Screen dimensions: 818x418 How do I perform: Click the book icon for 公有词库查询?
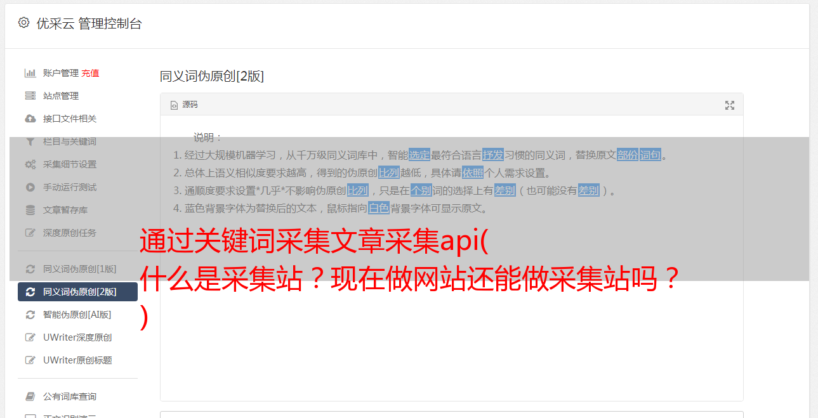(x=30, y=396)
